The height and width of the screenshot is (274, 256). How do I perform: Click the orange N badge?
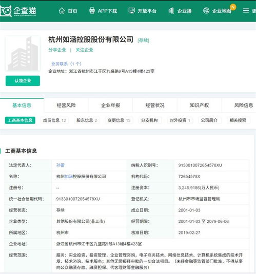[233, 7]
